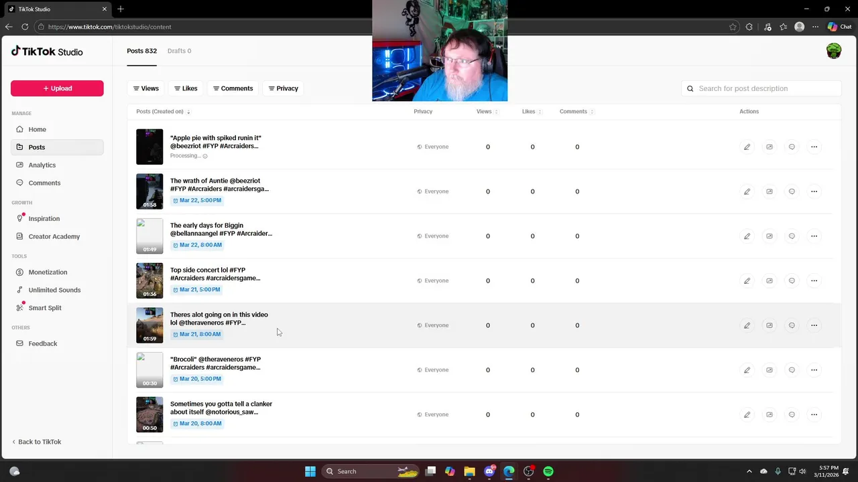
Task: Click the browser address bar URL
Action: [109, 27]
